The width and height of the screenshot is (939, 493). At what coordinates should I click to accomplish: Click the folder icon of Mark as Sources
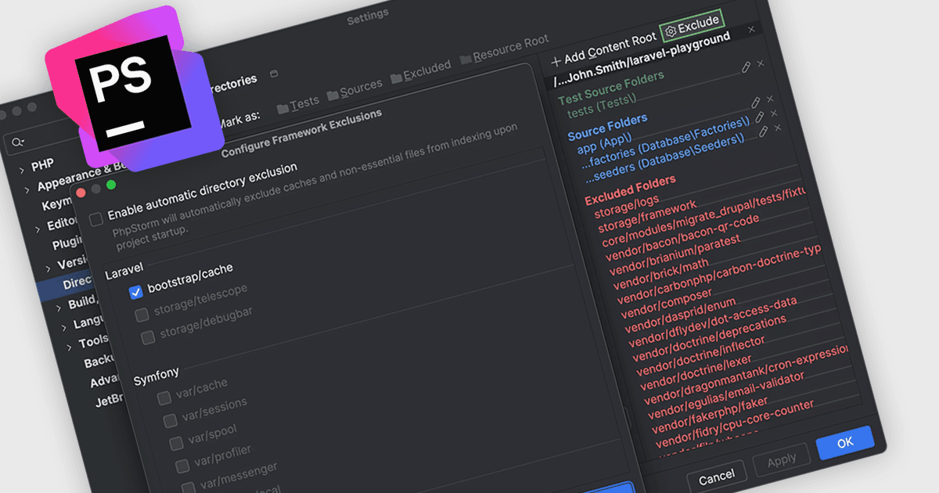pyautogui.click(x=333, y=95)
